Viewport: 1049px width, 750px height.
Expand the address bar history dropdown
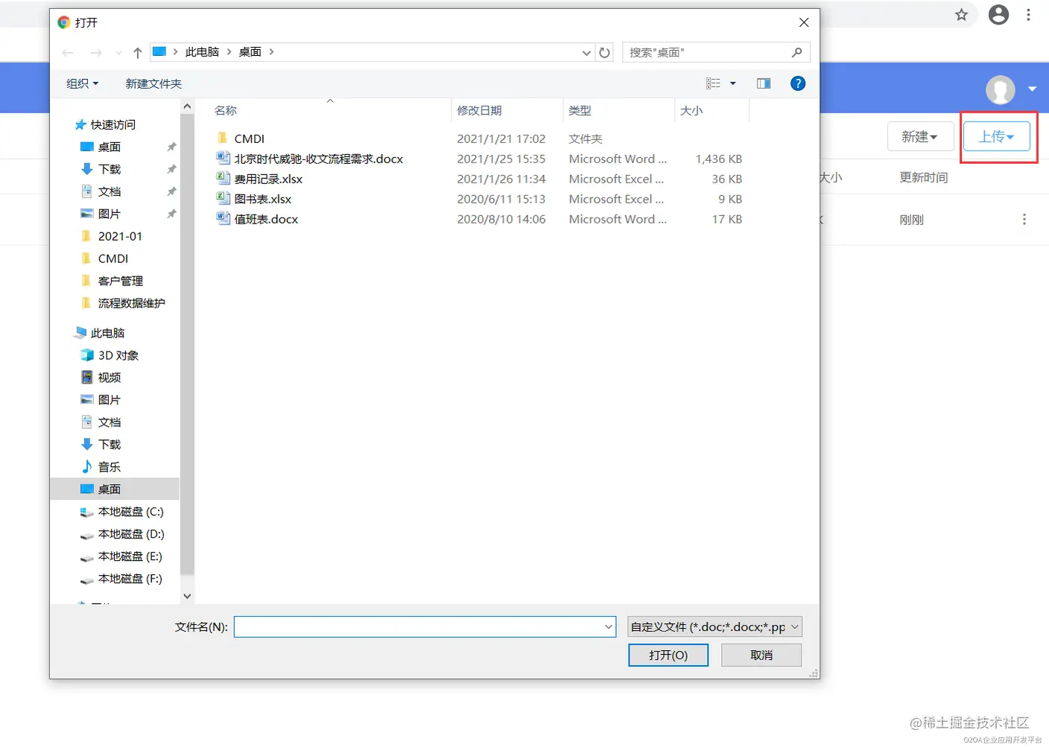tap(586, 53)
